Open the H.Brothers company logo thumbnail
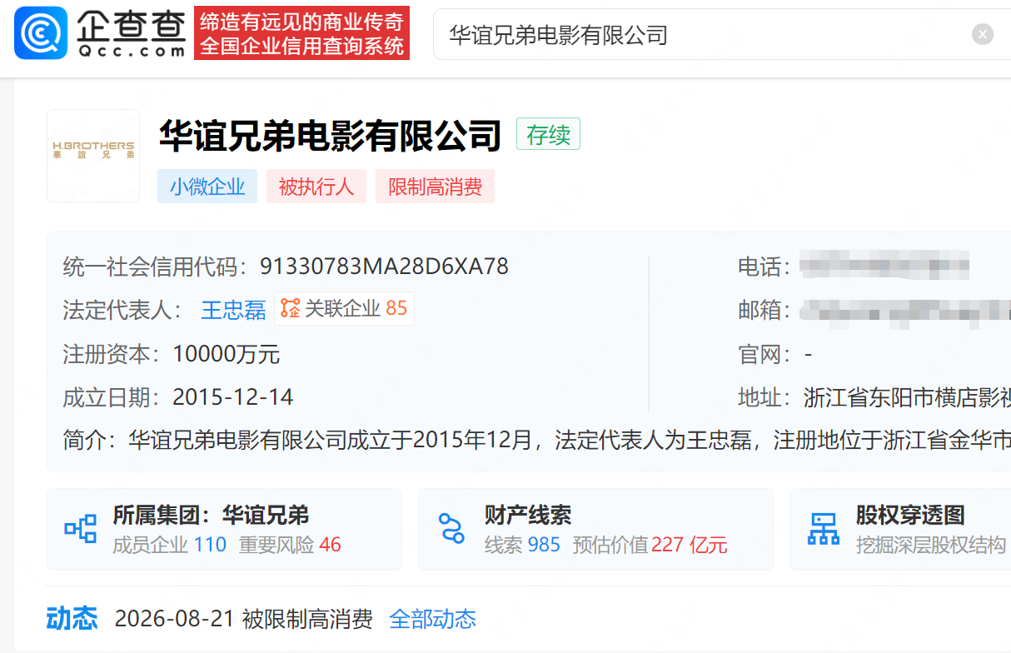This screenshot has width=1011, height=653. click(93, 156)
